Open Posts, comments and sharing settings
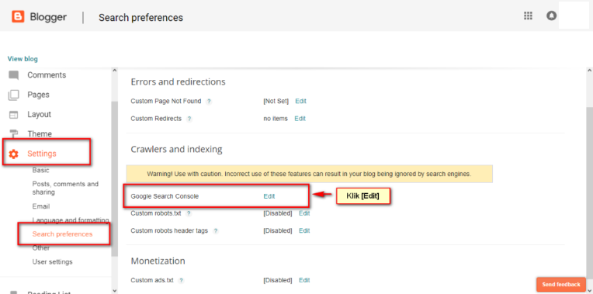The image size is (593, 294). pos(65,189)
